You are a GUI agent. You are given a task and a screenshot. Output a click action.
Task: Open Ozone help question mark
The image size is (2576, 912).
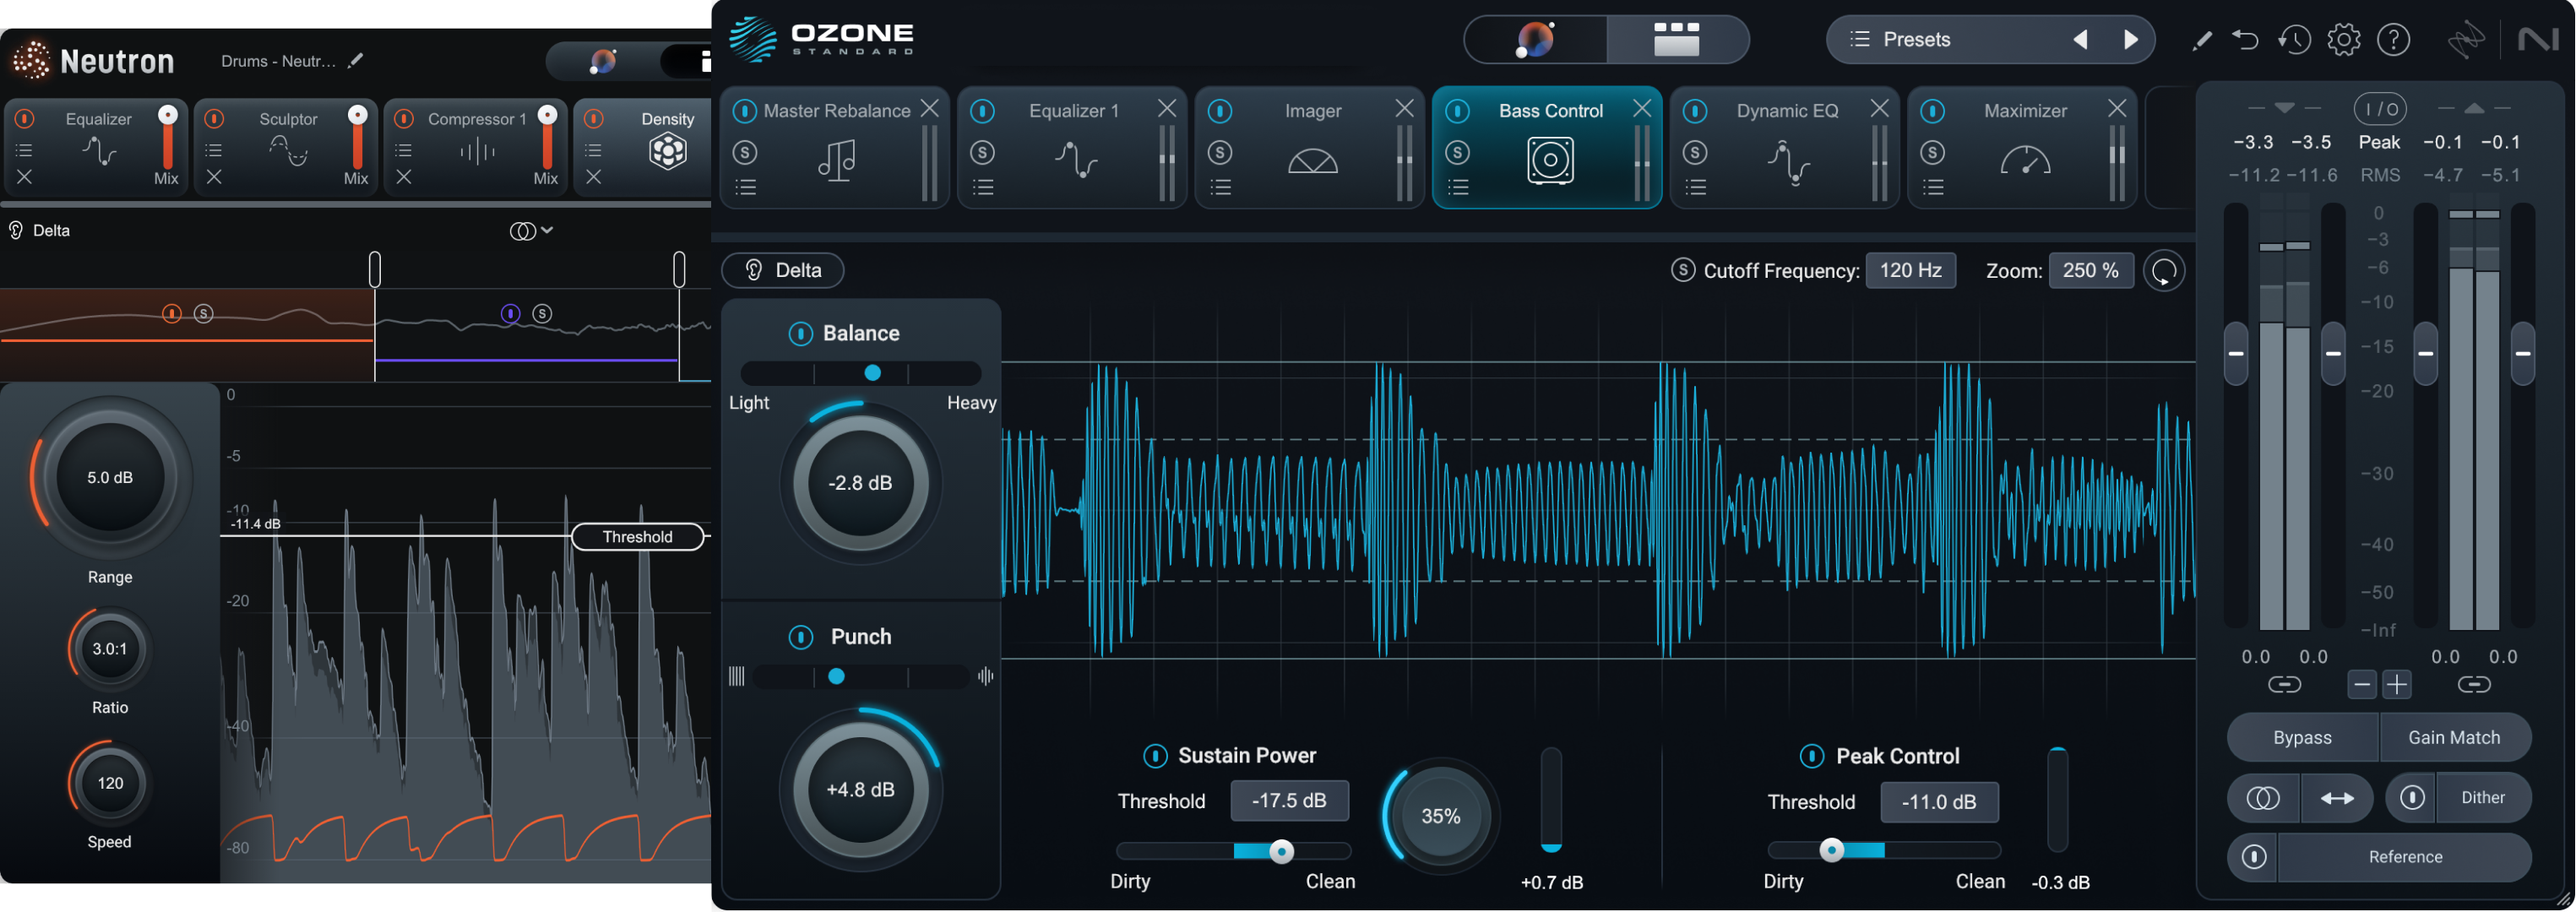click(x=2393, y=40)
